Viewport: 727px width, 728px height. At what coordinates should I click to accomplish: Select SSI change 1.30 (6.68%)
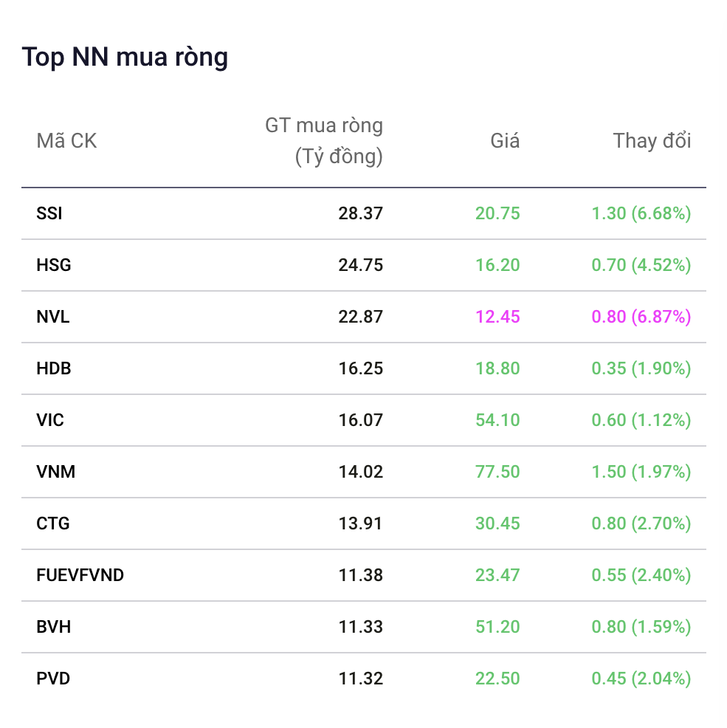coord(641,213)
